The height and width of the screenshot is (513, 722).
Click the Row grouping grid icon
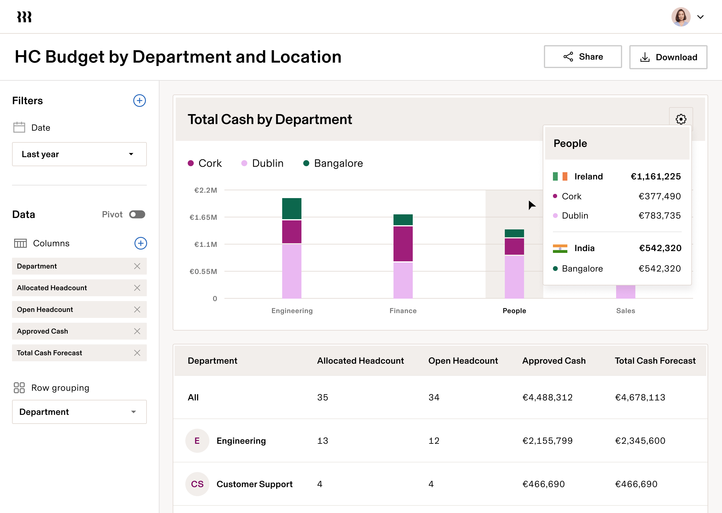[x=19, y=387]
